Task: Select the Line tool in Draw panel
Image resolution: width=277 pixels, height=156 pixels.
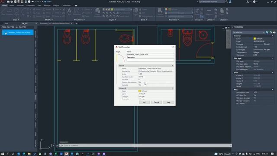Action: click(3, 12)
